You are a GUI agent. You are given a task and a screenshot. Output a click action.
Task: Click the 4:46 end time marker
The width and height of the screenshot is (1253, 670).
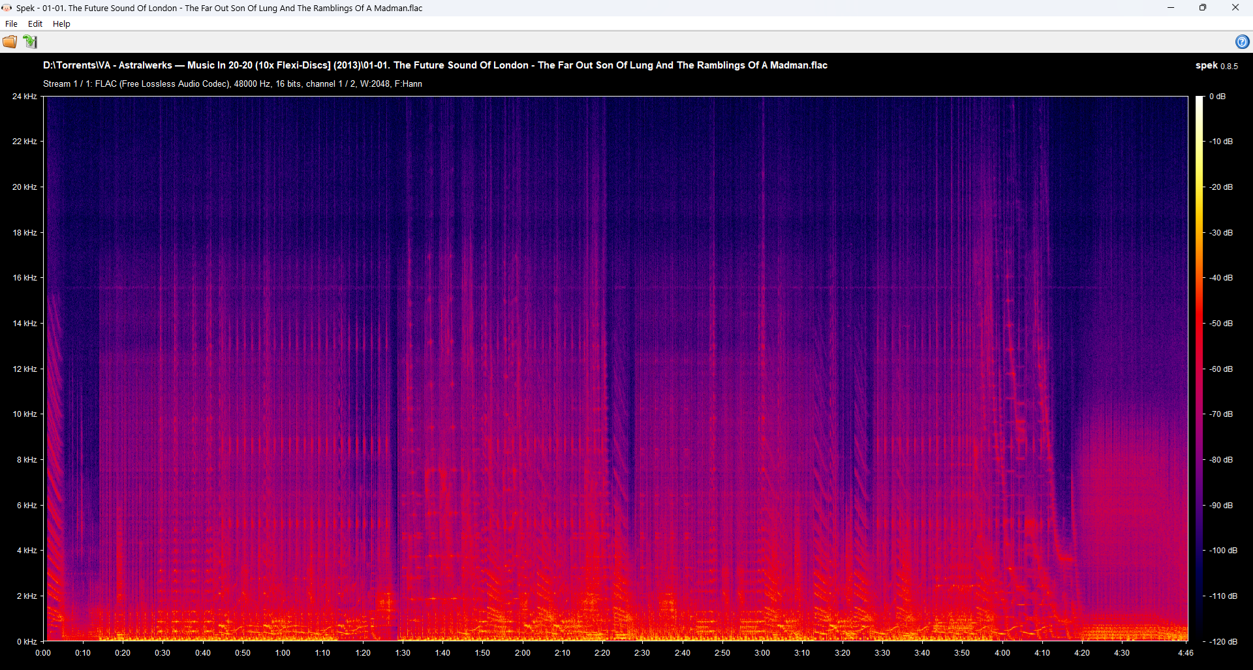point(1185,652)
